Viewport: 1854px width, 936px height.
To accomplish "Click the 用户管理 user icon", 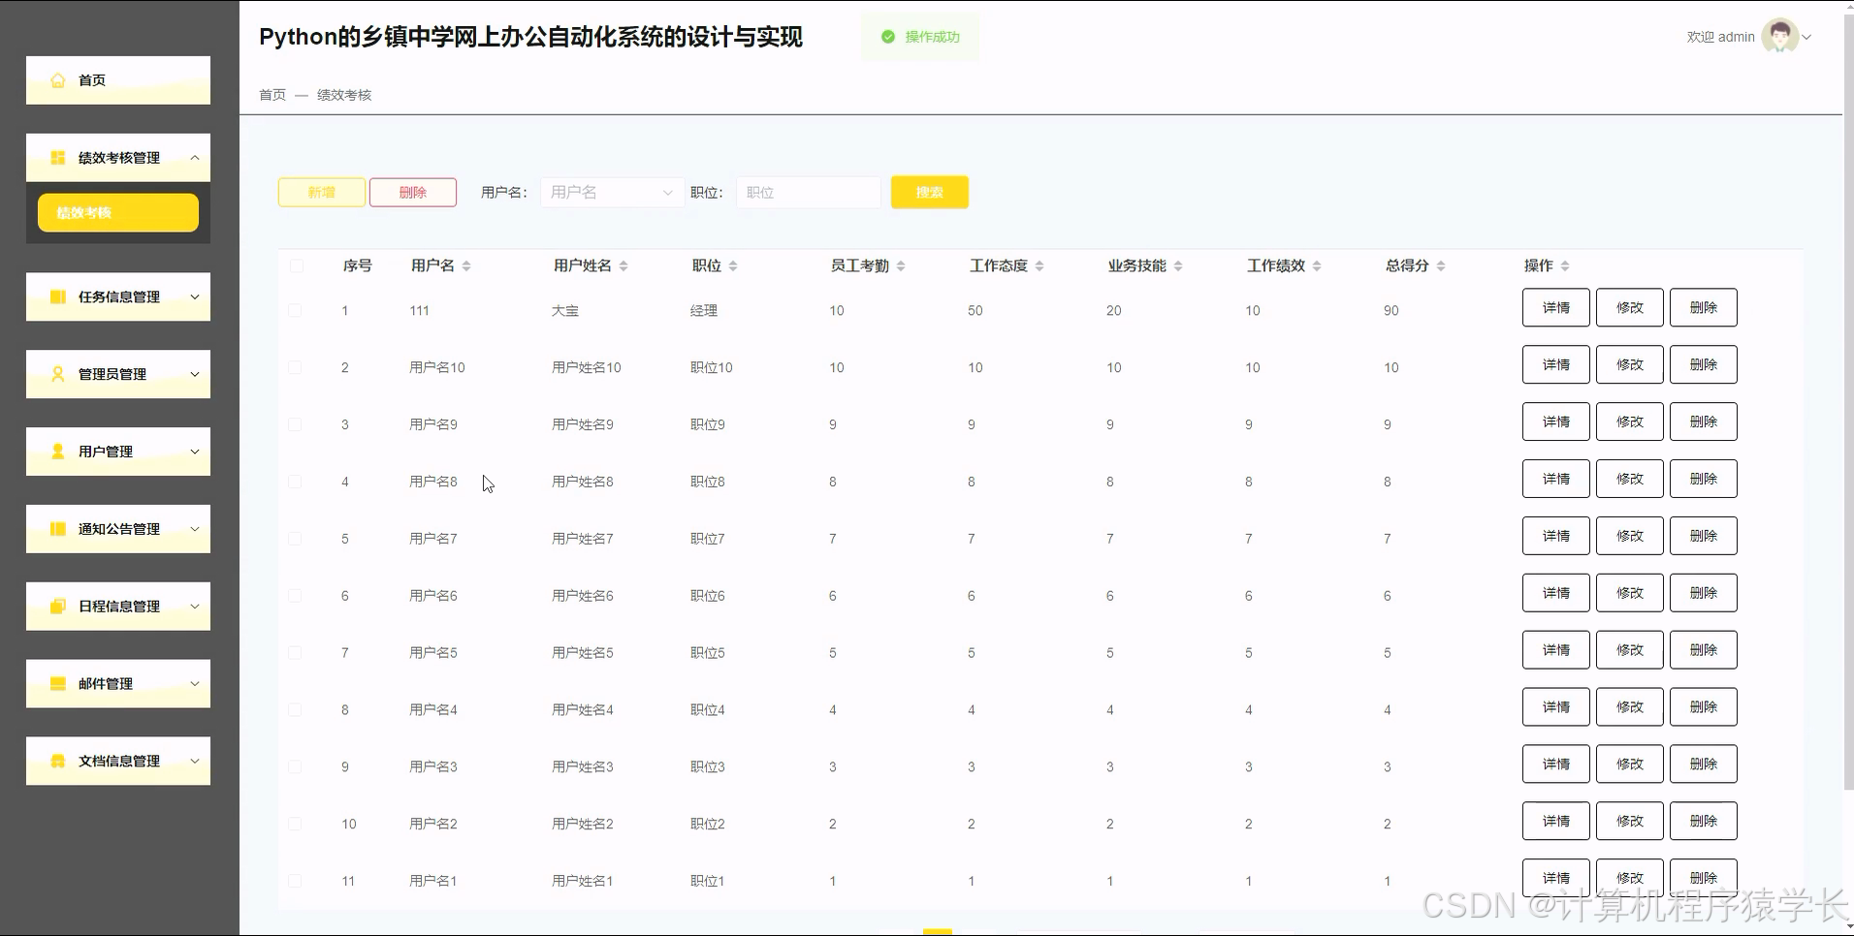I will click(58, 451).
